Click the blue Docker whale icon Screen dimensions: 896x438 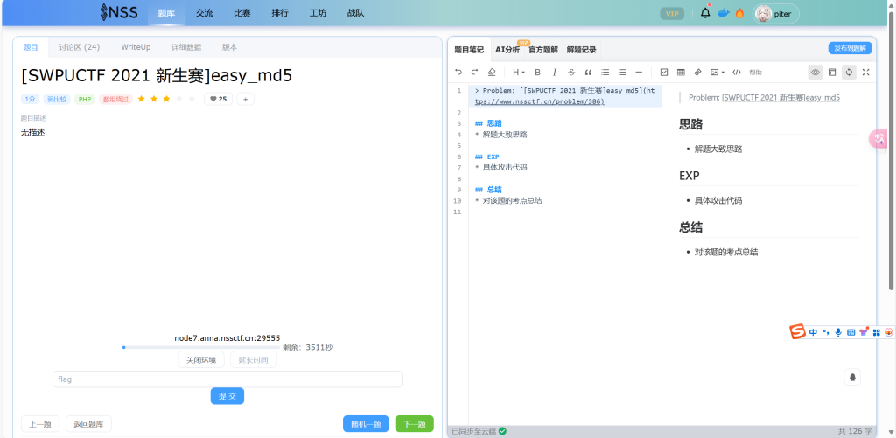(x=723, y=13)
